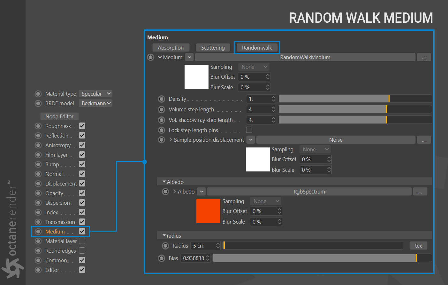Image resolution: width=448 pixels, height=285 pixels.
Task: Switch to the Scattering tab
Action: coord(213,48)
